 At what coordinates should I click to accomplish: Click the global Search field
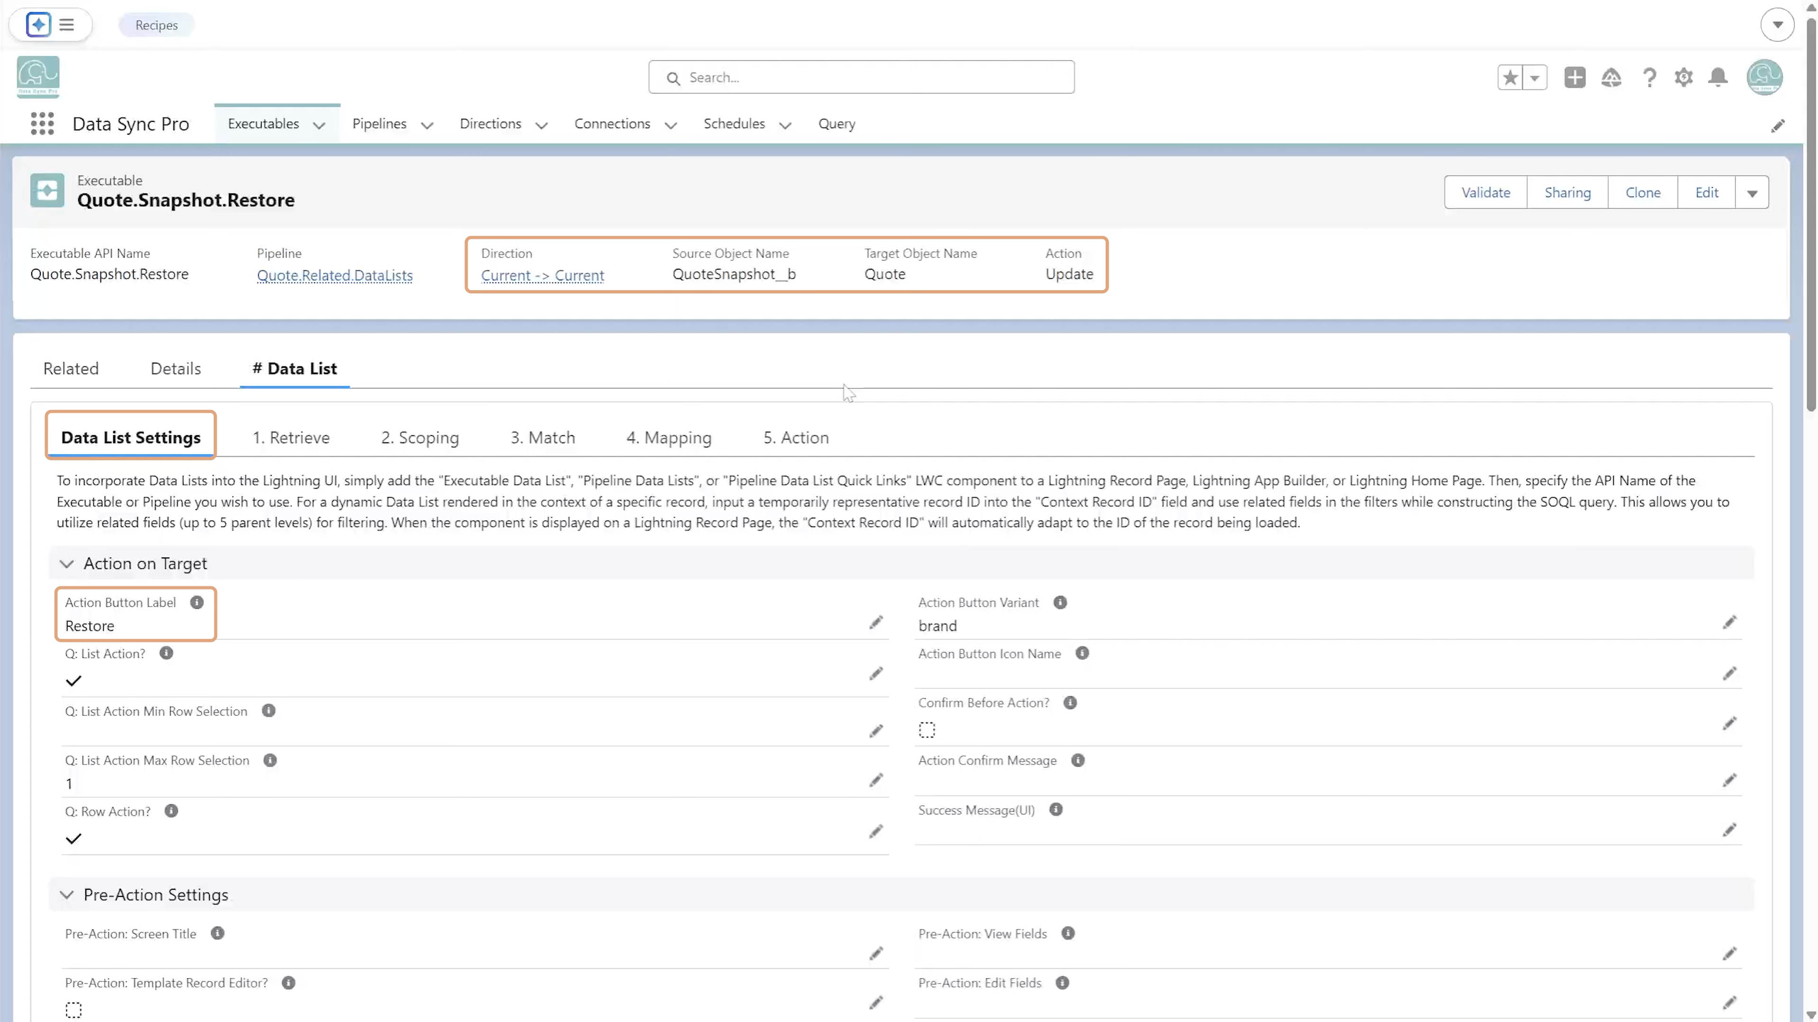click(861, 77)
